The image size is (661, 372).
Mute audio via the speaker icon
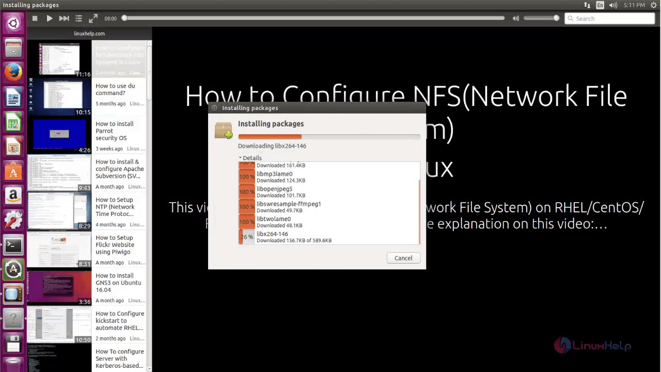(515, 18)
